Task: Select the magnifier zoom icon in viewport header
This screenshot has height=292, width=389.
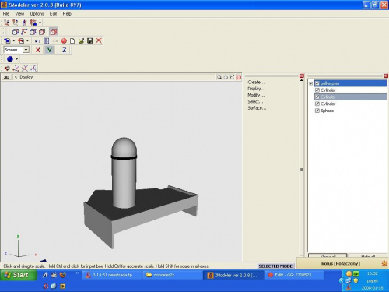Action: tap(219, 77)
